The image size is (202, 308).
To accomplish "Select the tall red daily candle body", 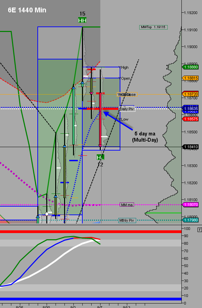I will click(x=100, y=119).
